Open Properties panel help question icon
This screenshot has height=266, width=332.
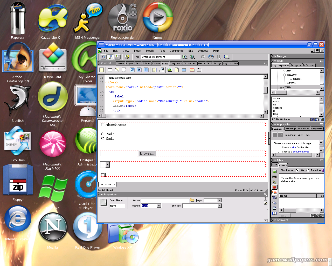coord(266,199)
